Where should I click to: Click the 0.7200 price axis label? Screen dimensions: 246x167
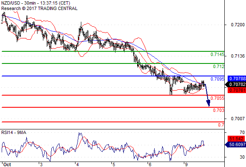click(238, 25)
